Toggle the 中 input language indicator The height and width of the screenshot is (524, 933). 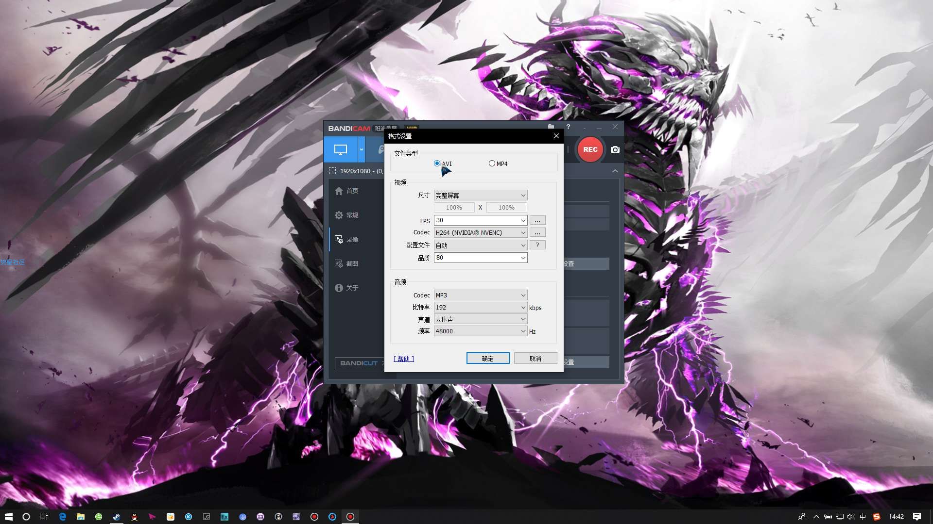tap(863, 517)
